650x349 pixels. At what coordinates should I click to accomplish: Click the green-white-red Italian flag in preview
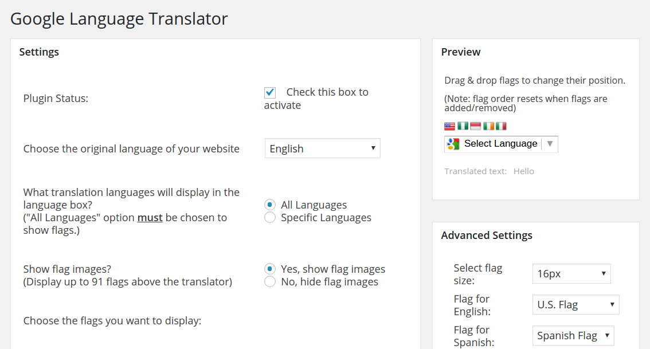click(x=501, y=126)
